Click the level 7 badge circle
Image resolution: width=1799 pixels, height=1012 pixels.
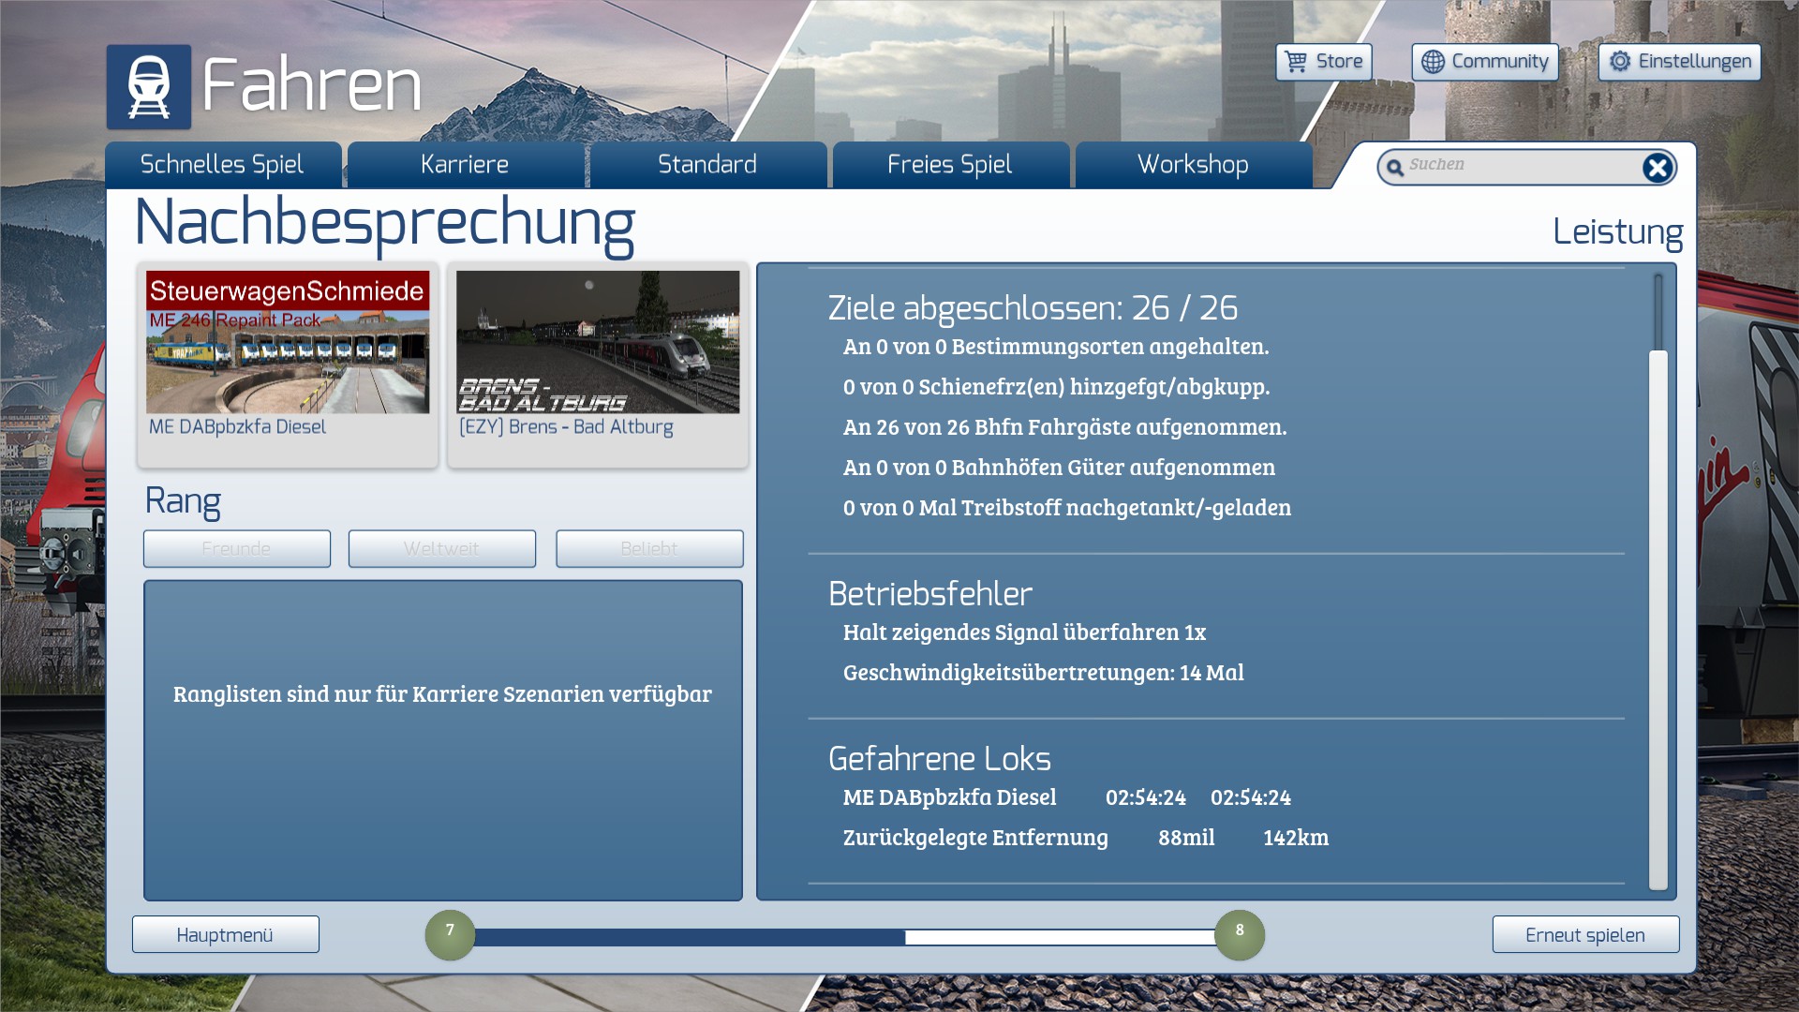click(450, 934)
